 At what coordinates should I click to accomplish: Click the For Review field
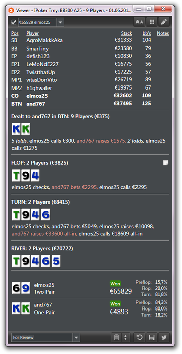point(42,337)
